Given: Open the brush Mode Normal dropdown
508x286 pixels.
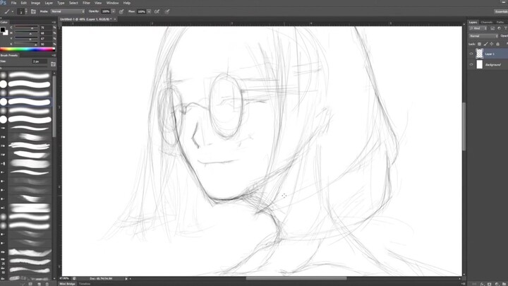Looking at the screenshot, I should click(x=68, y=11).
